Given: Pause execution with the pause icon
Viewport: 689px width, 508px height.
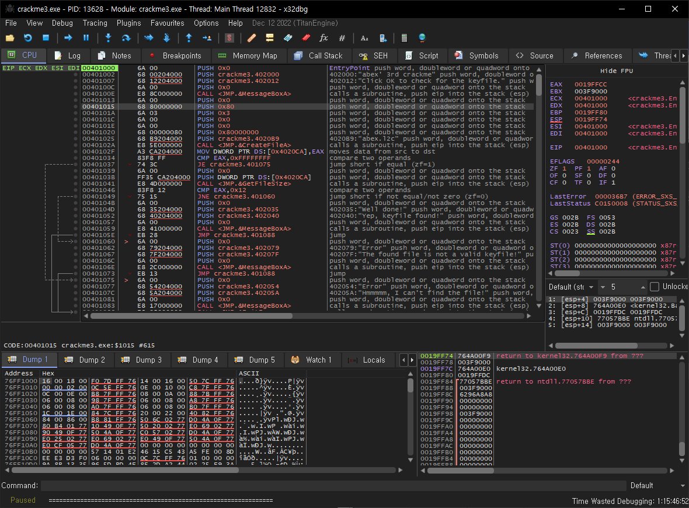Looking at the screenshot, I should [86, 38].
